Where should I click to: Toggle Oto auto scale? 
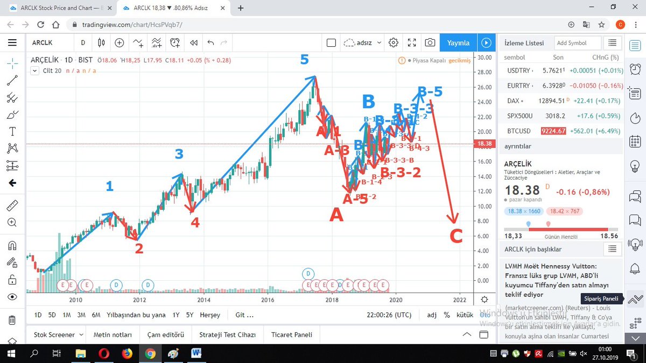[x=484, y=315]
